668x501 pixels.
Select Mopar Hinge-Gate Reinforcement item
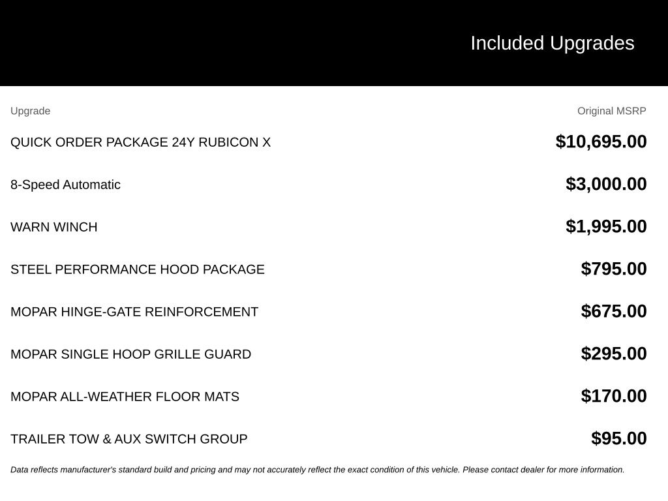coord(134,311)
